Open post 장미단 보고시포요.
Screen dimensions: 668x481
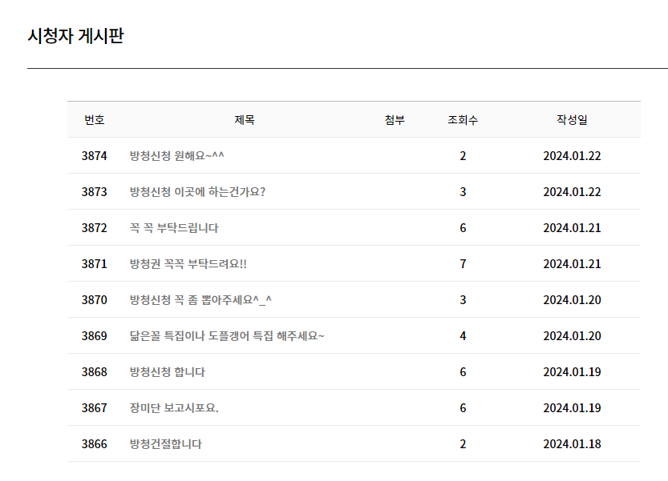click(174, 408)
